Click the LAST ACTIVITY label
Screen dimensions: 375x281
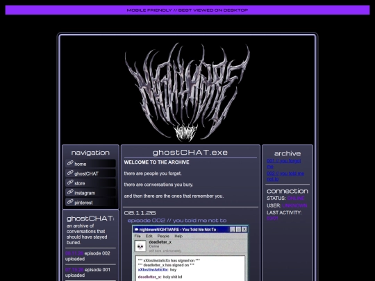pos(284,213)
